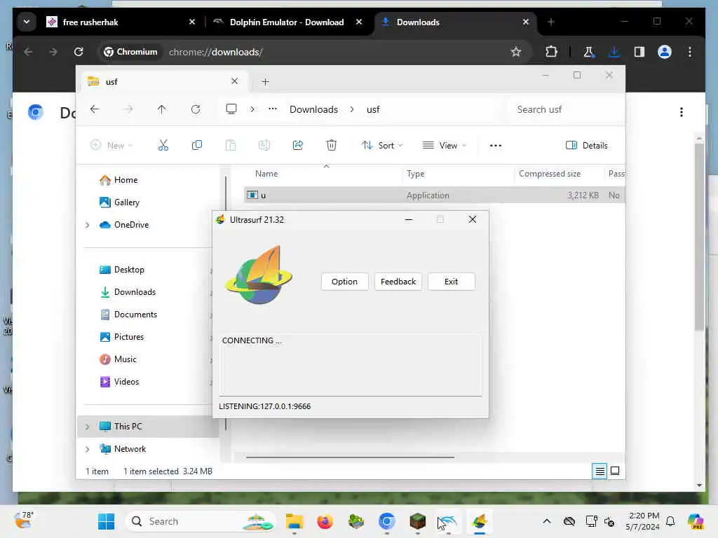718x538 pixels.
Task: Bookmark page with the star icon
Action: (x=516, y=52)
